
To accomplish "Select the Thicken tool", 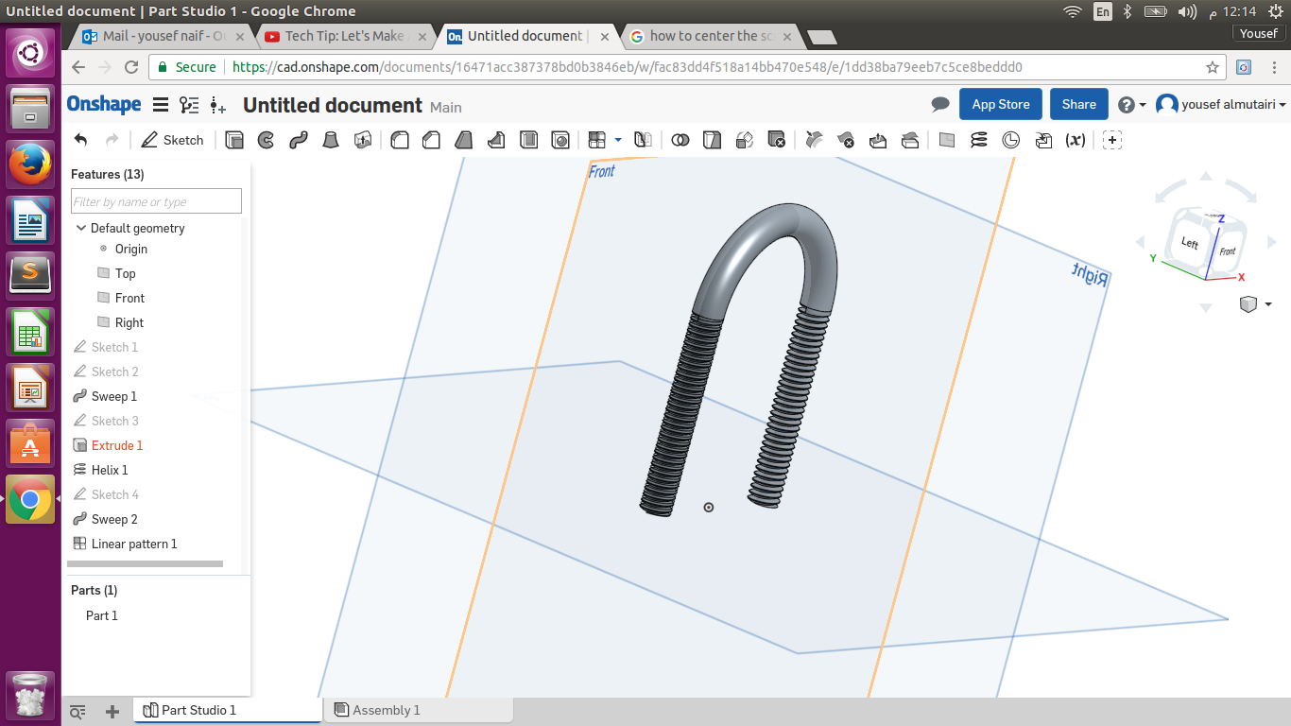I will 363,140.
